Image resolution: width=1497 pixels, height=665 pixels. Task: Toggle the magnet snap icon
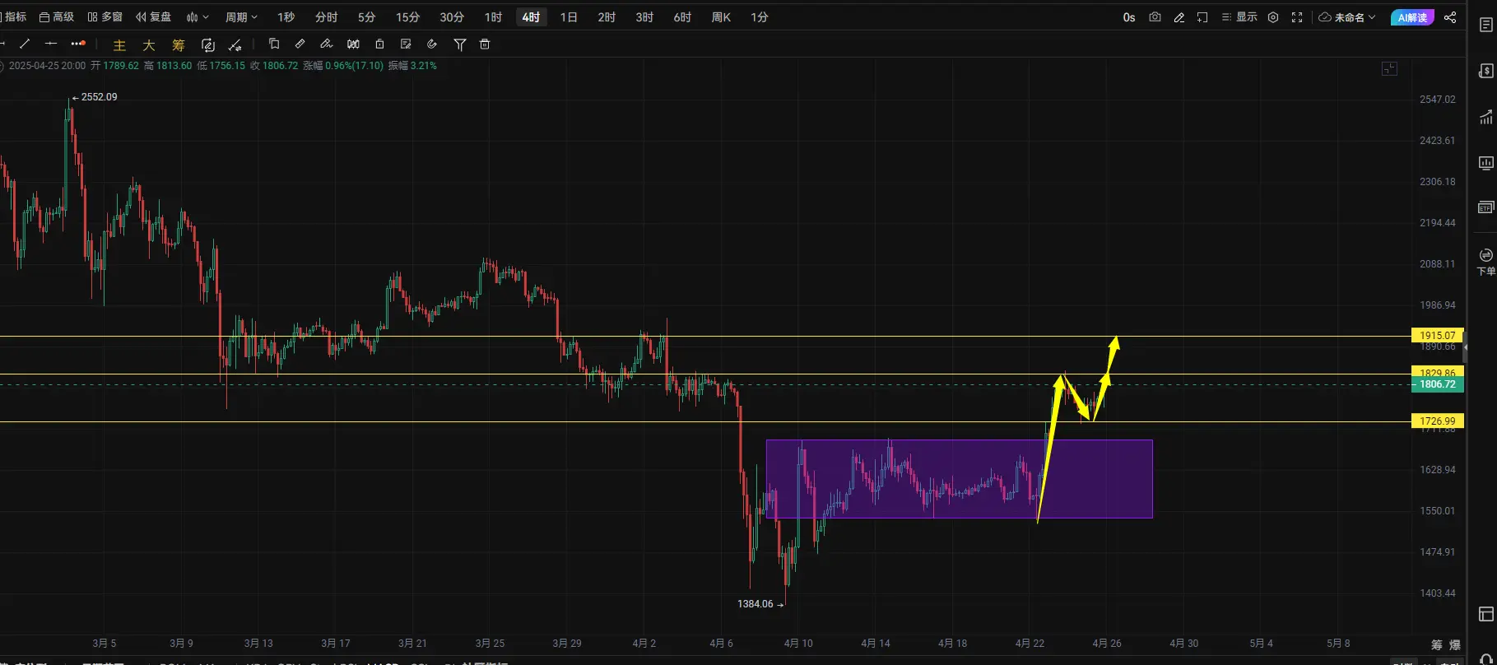[432, 44]
